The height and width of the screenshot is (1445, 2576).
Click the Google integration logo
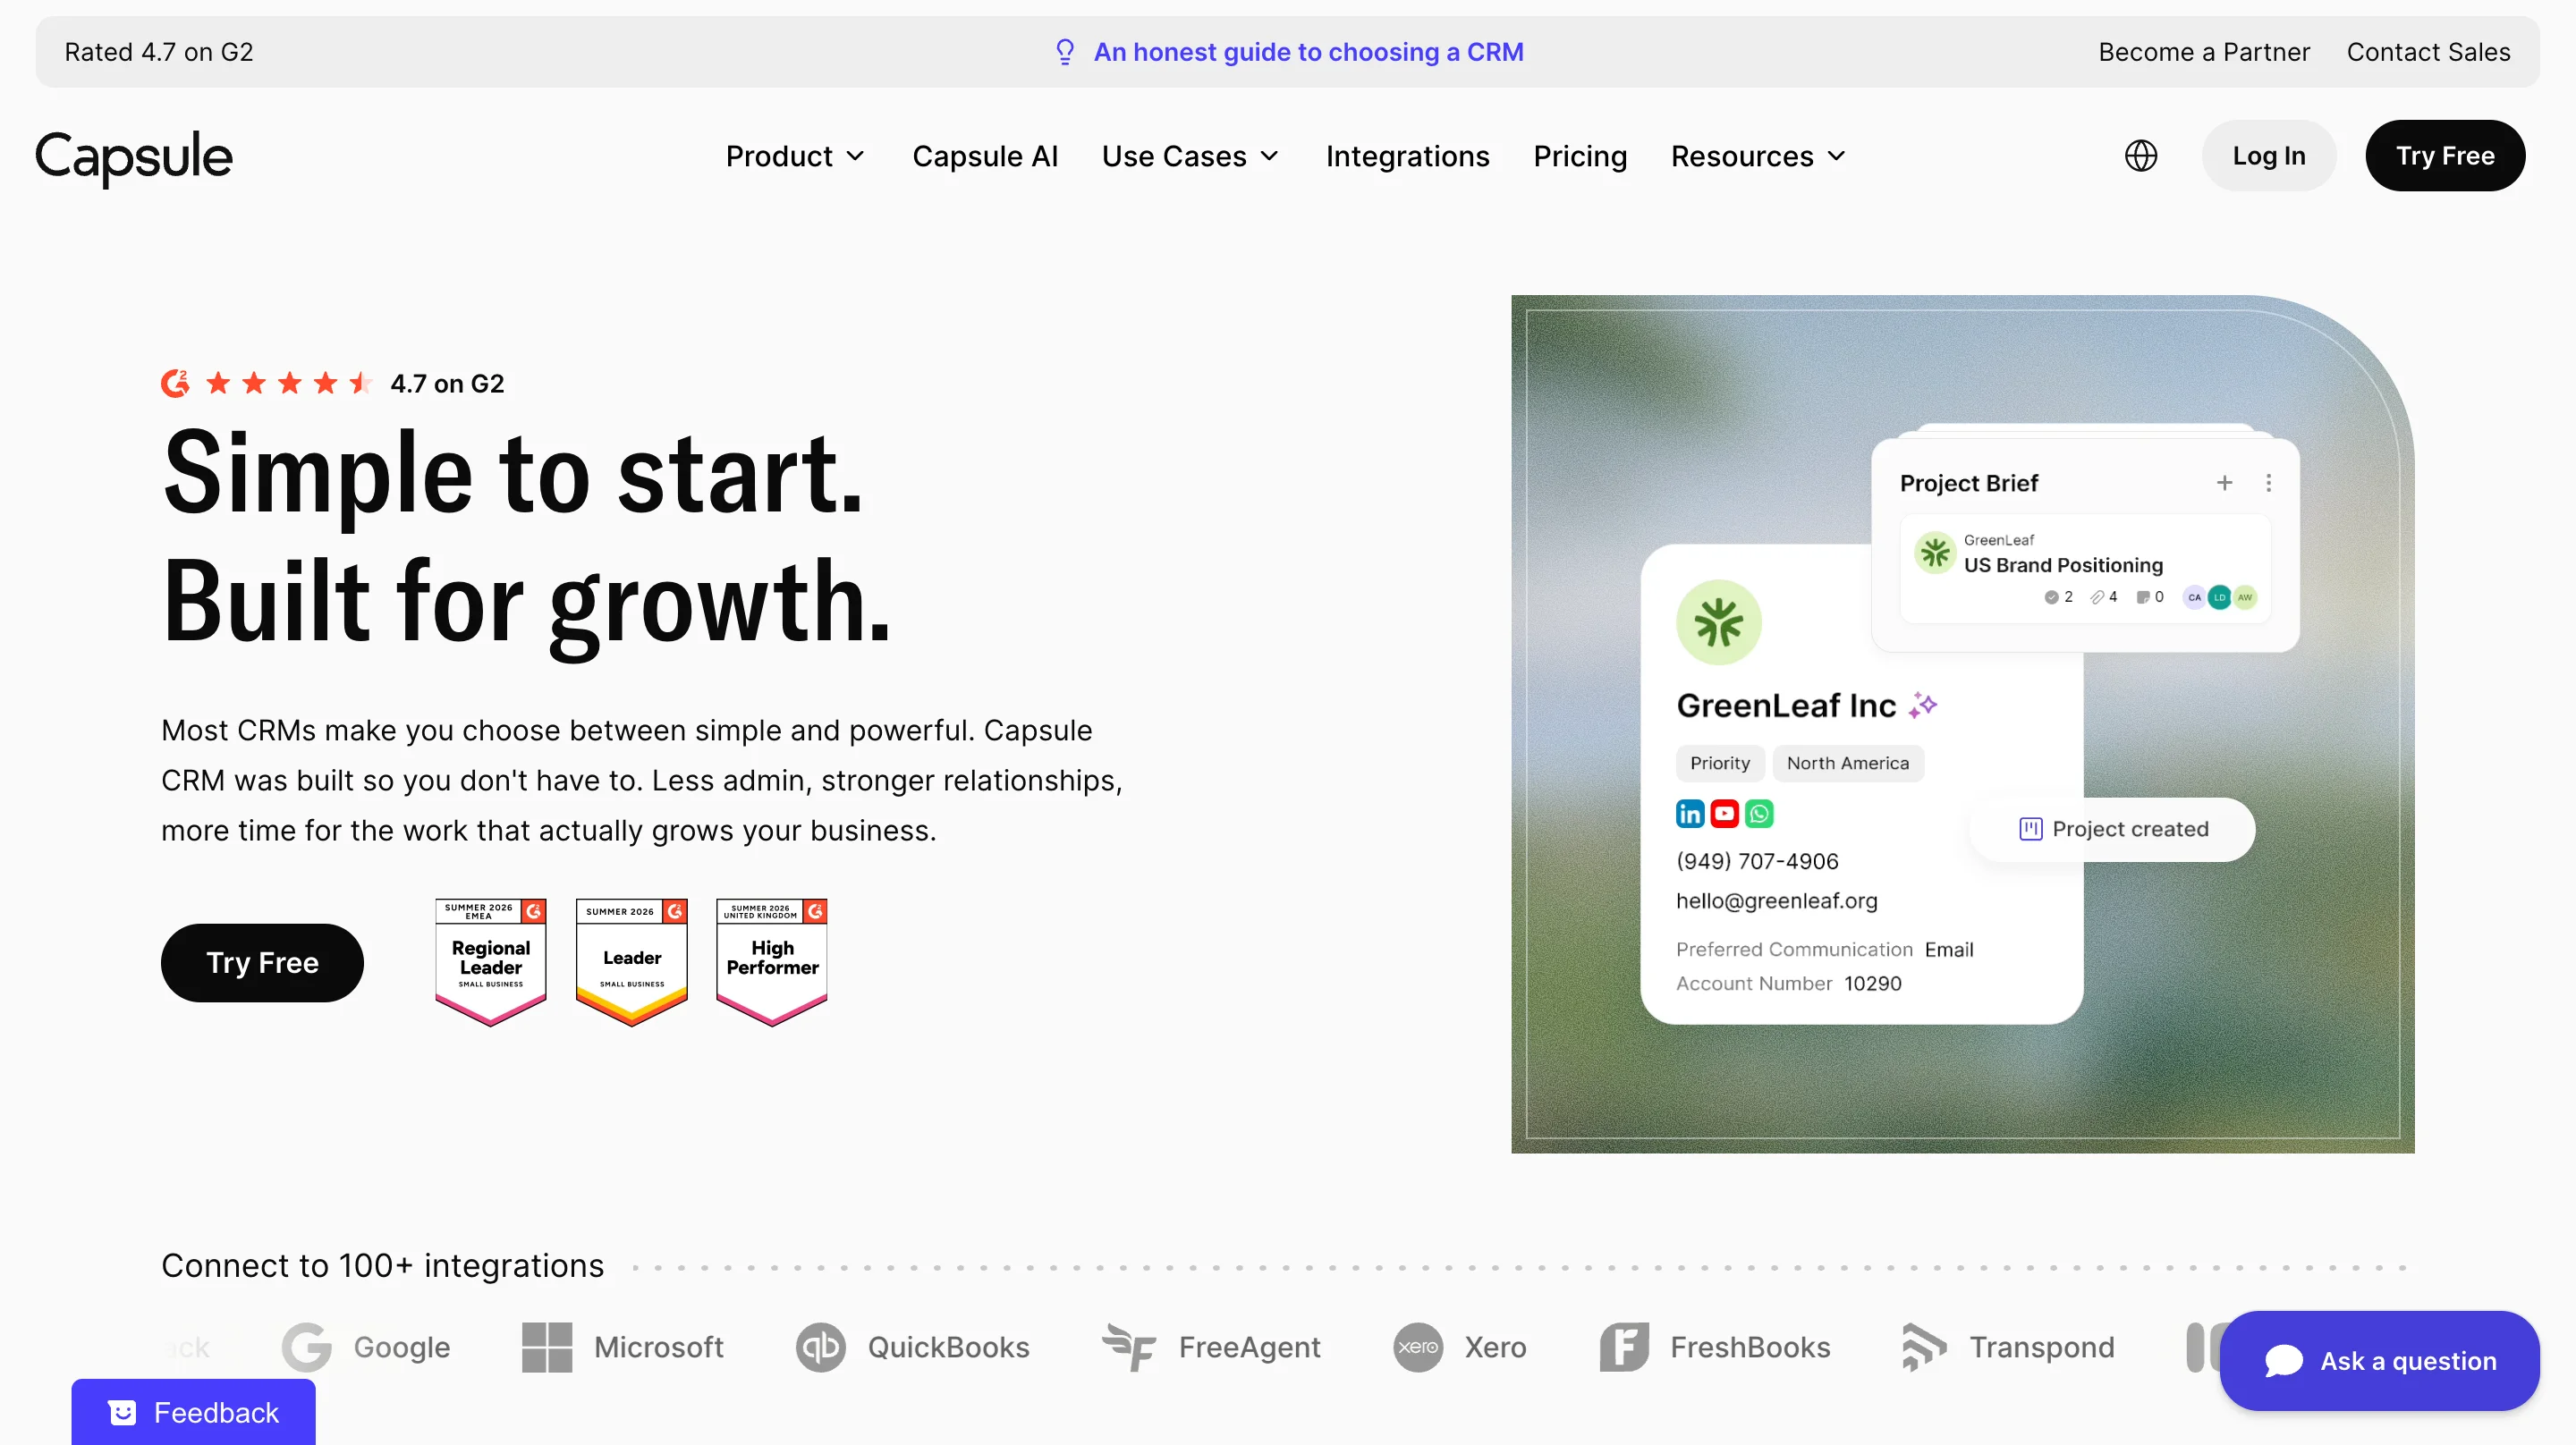point(366,1347)
